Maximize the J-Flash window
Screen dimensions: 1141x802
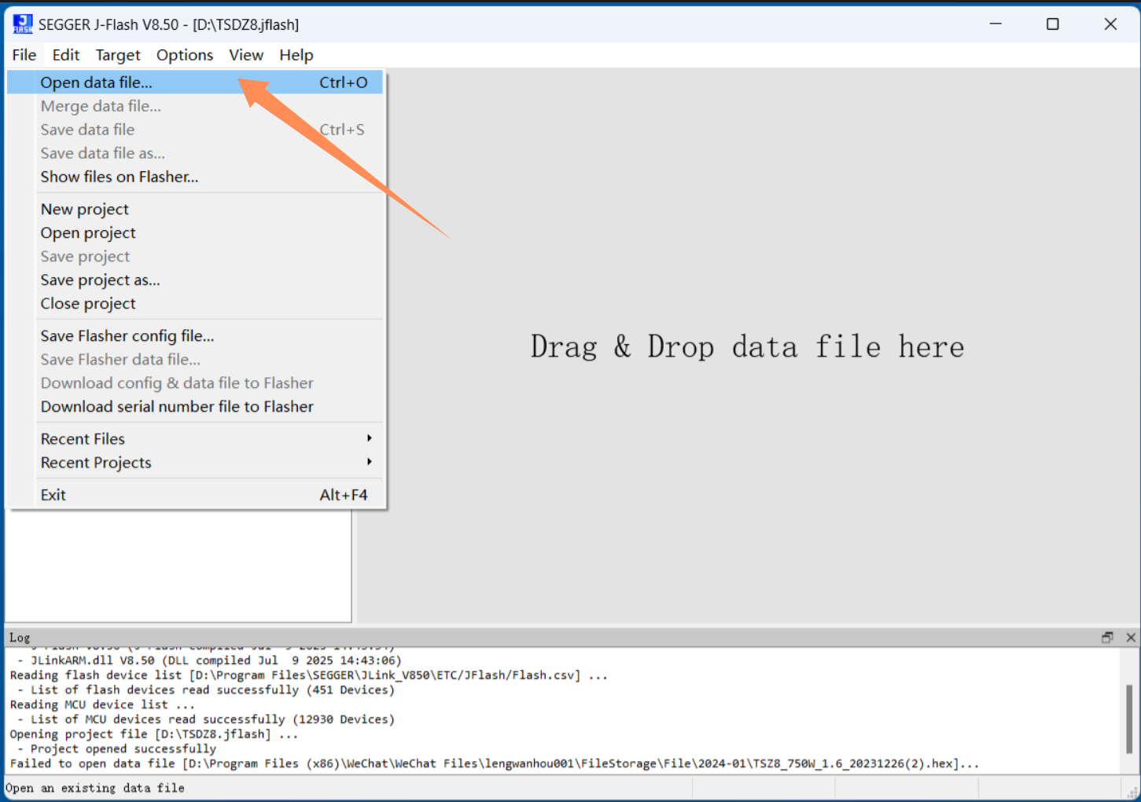click(1053, 24)
